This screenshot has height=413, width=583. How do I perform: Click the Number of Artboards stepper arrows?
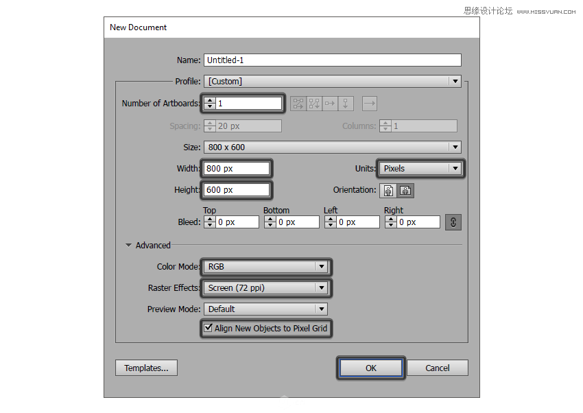(210, 104)
